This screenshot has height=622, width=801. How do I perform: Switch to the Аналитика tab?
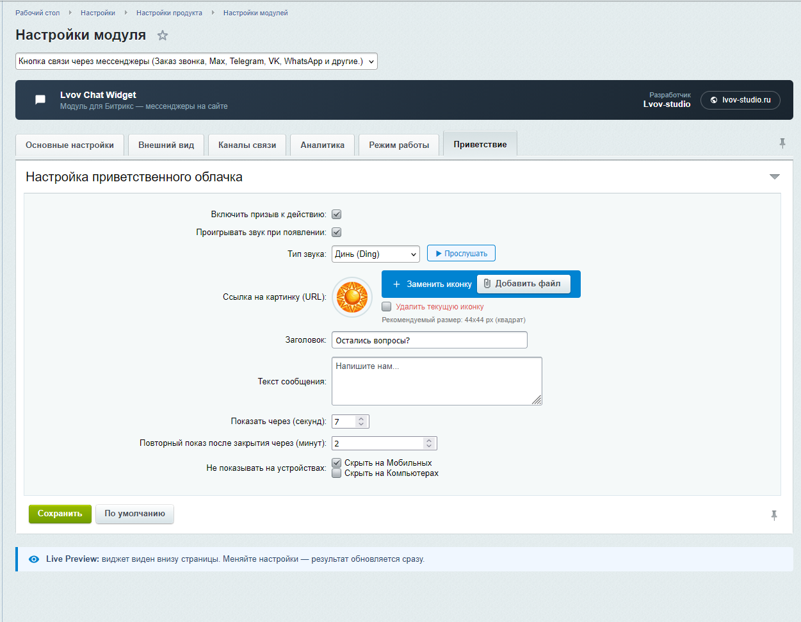tap(323, 144)
